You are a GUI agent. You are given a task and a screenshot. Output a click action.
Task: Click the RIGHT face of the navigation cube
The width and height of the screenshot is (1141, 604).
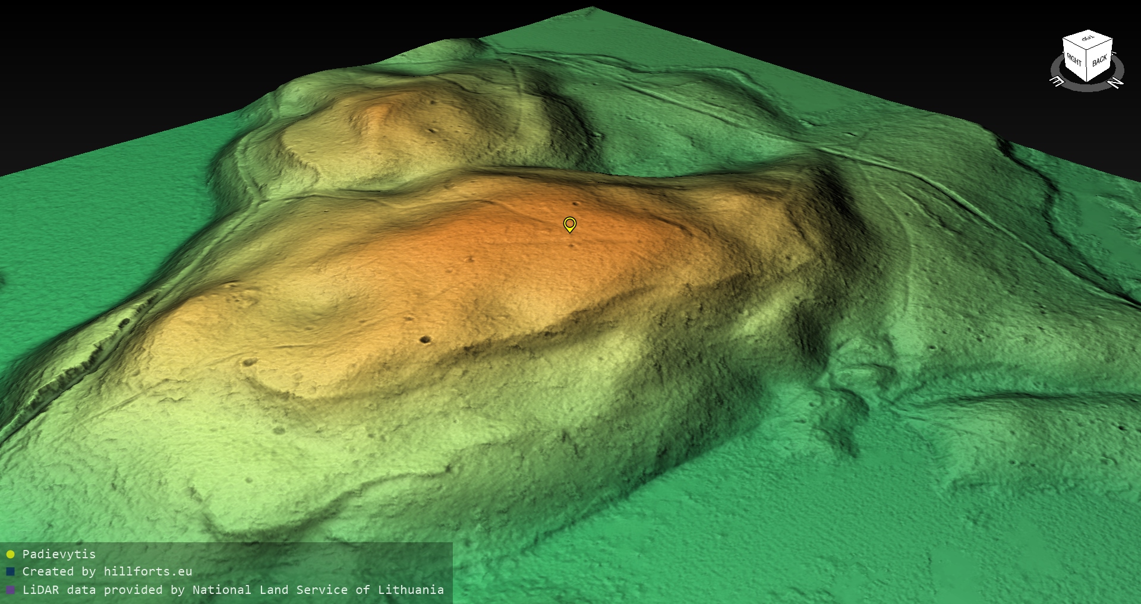1074,61
